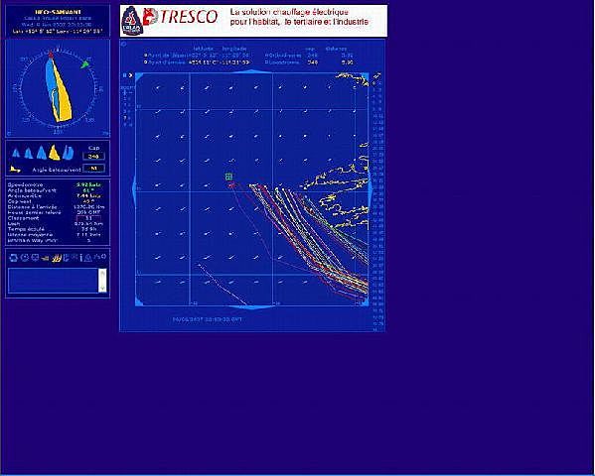Image resolution: width=595 pixels, height=476 pixels.
Task: Pick the rightmost blue spinnaker sail icon
Action: [69, 153]
